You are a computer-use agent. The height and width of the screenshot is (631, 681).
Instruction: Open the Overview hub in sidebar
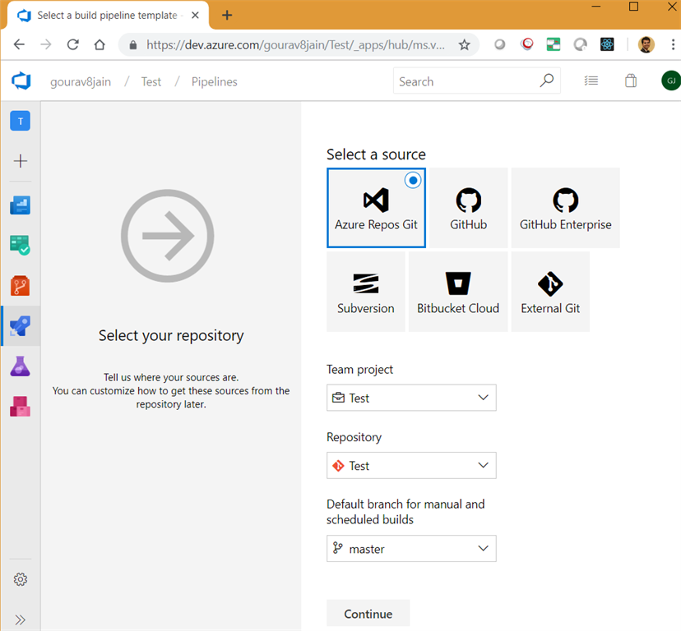pyautogui.click(x=20, y=205)
